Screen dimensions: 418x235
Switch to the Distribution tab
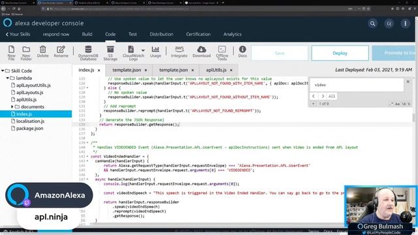click(x=161, y=34)
